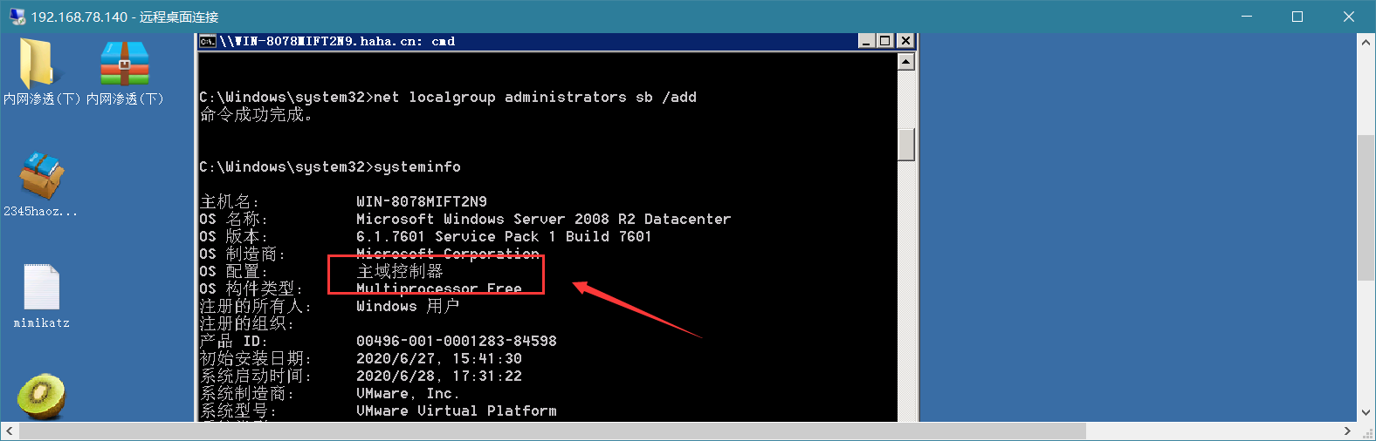This screenshot has height=441, width=1376.
Task: Close the Remote Desktop Connection window
Action: point(1349,17)
